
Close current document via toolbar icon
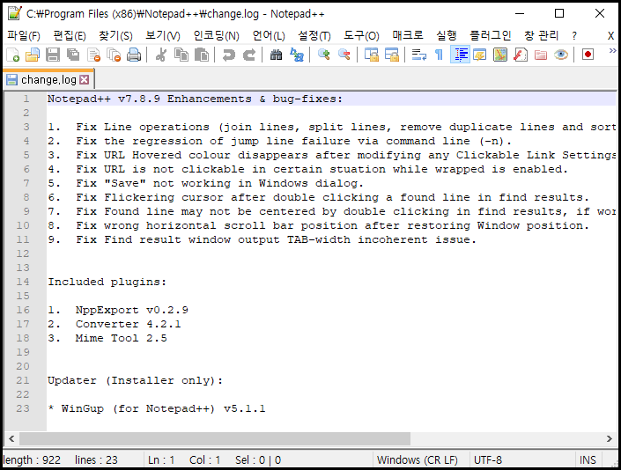click(x=93, y=55)
